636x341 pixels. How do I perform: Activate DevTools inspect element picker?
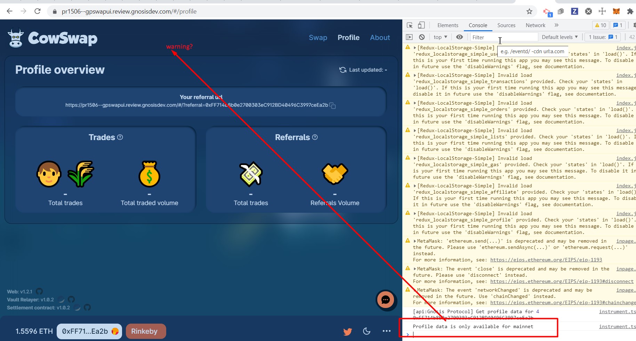[410, 25]
